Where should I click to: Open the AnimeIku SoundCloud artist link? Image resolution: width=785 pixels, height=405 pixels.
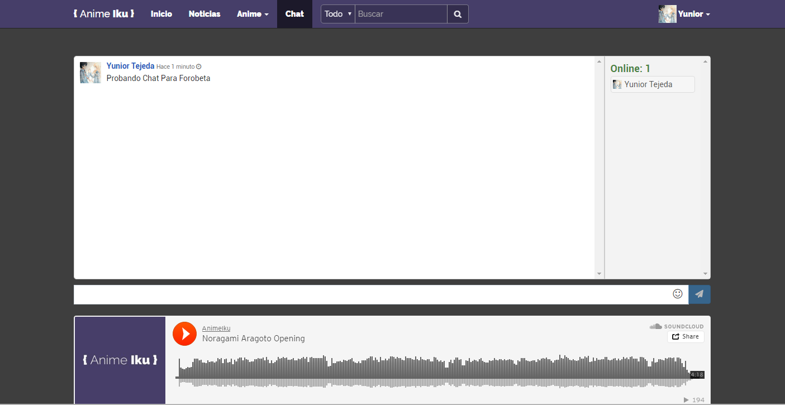216,328
